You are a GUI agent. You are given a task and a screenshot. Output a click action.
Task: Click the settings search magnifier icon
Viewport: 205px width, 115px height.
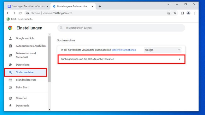click(x=61, y=28)
